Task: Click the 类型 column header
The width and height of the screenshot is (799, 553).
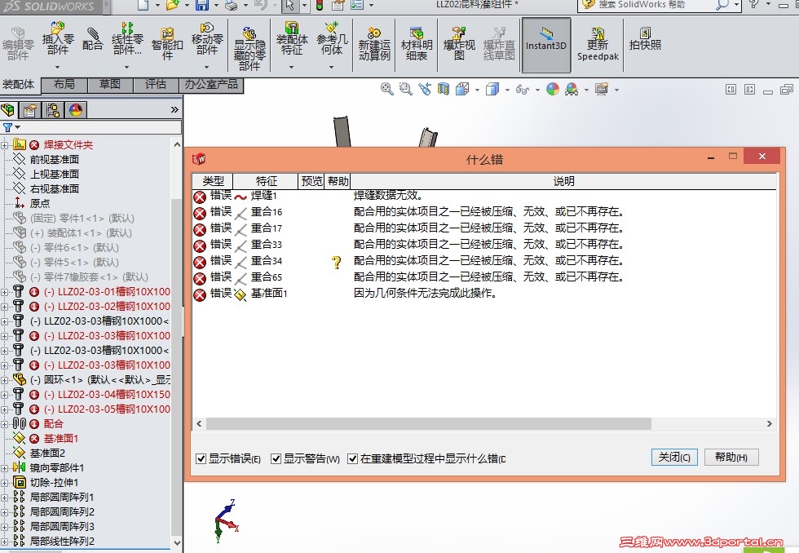Action: pos(213,181)
